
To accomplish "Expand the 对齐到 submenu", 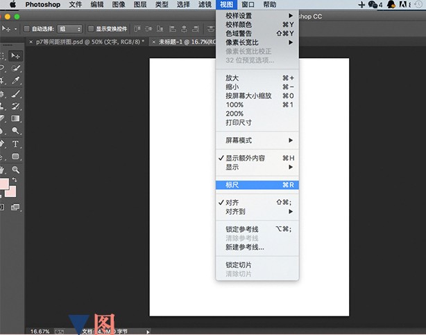I will click(x=257, y=212).
